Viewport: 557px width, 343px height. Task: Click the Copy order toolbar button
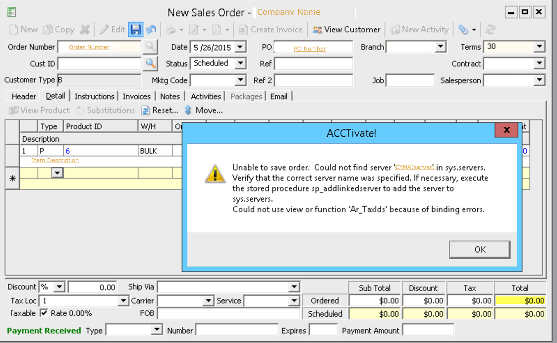click(x=59, y=30)
